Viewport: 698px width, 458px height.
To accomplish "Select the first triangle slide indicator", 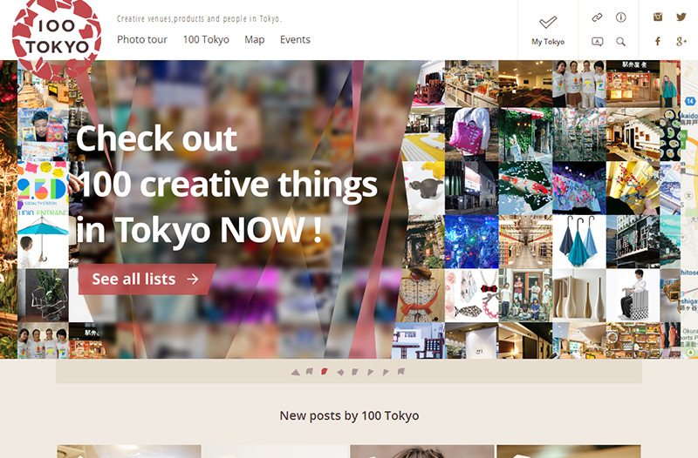I will 296,372.
